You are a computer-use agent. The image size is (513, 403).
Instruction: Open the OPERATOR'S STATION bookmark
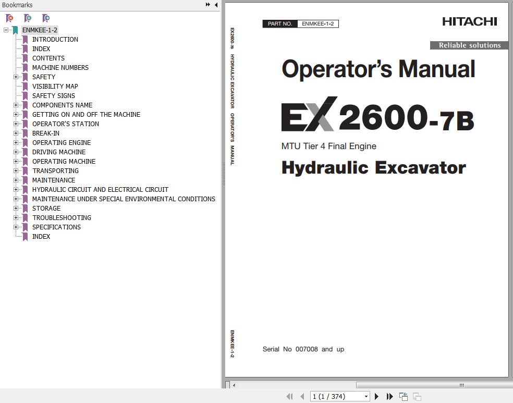pyautogui.click(x=66, y=124)
